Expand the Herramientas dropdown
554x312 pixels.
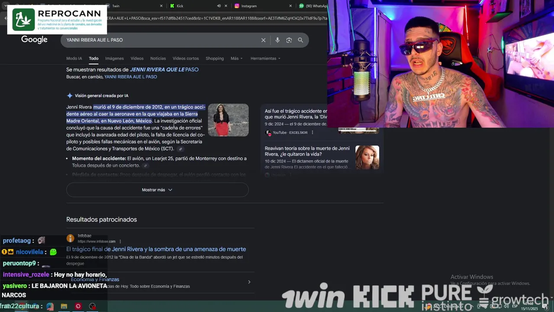tap(265, 58)
